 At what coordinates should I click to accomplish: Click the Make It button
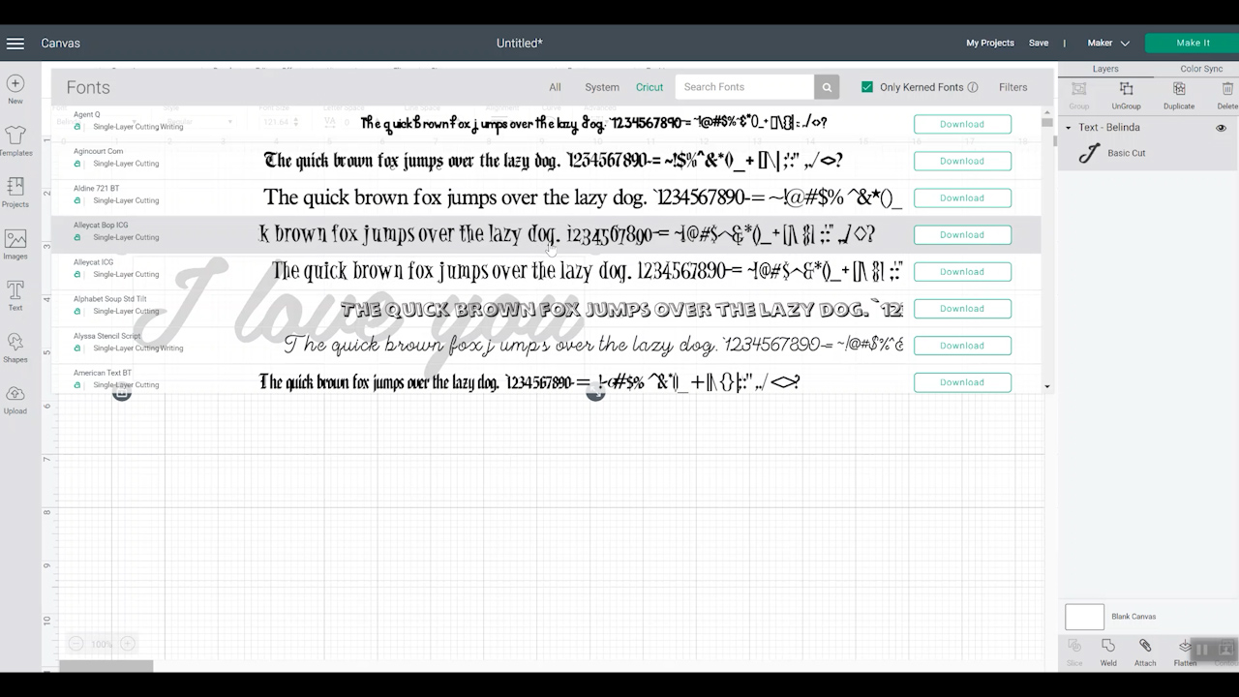(1193, 44)
